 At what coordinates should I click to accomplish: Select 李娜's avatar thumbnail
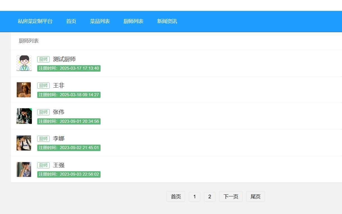24,143
